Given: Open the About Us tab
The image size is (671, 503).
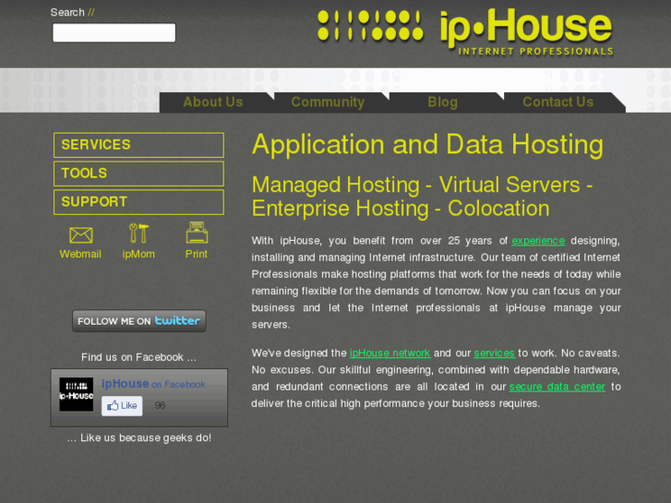Looking at the screenshot, I should pos(213,102).
